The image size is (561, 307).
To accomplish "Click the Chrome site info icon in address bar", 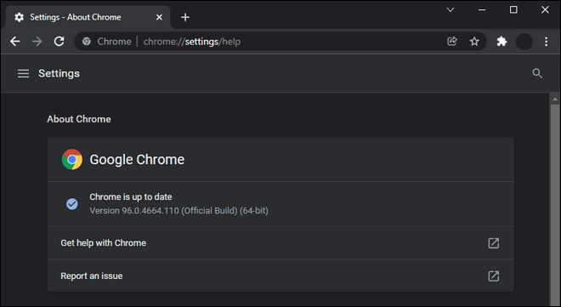I will tap(86, 42).
